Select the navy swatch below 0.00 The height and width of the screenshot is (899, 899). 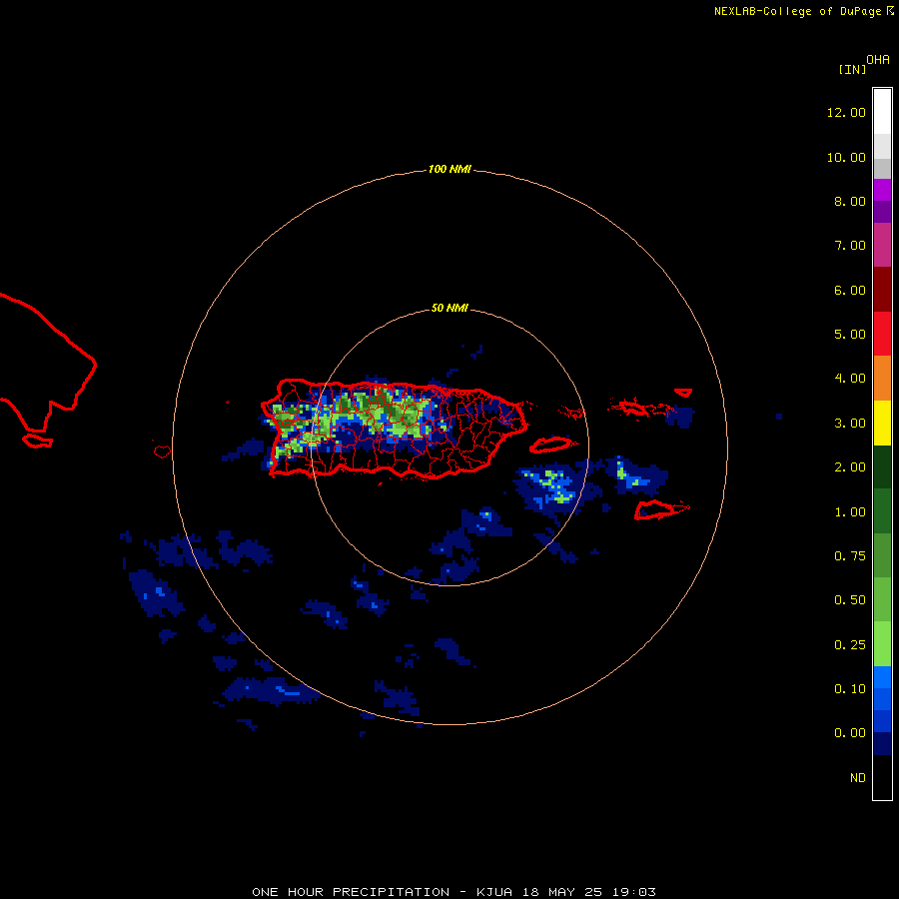(x=882, y=743)
